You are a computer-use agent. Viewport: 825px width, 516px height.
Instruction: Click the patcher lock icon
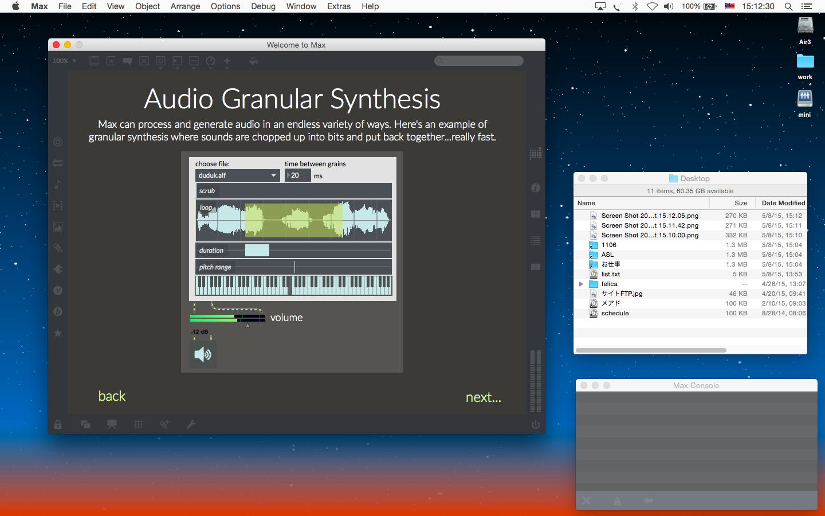(58, 424)
